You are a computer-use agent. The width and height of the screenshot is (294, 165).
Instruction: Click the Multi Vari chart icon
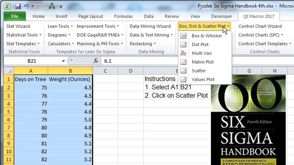tap(183, 53)
